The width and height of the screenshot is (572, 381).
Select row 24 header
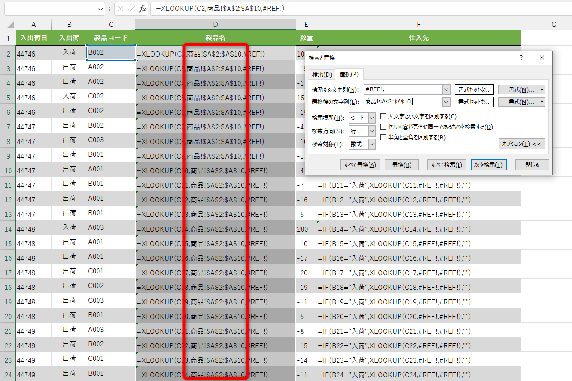point(8,375)
